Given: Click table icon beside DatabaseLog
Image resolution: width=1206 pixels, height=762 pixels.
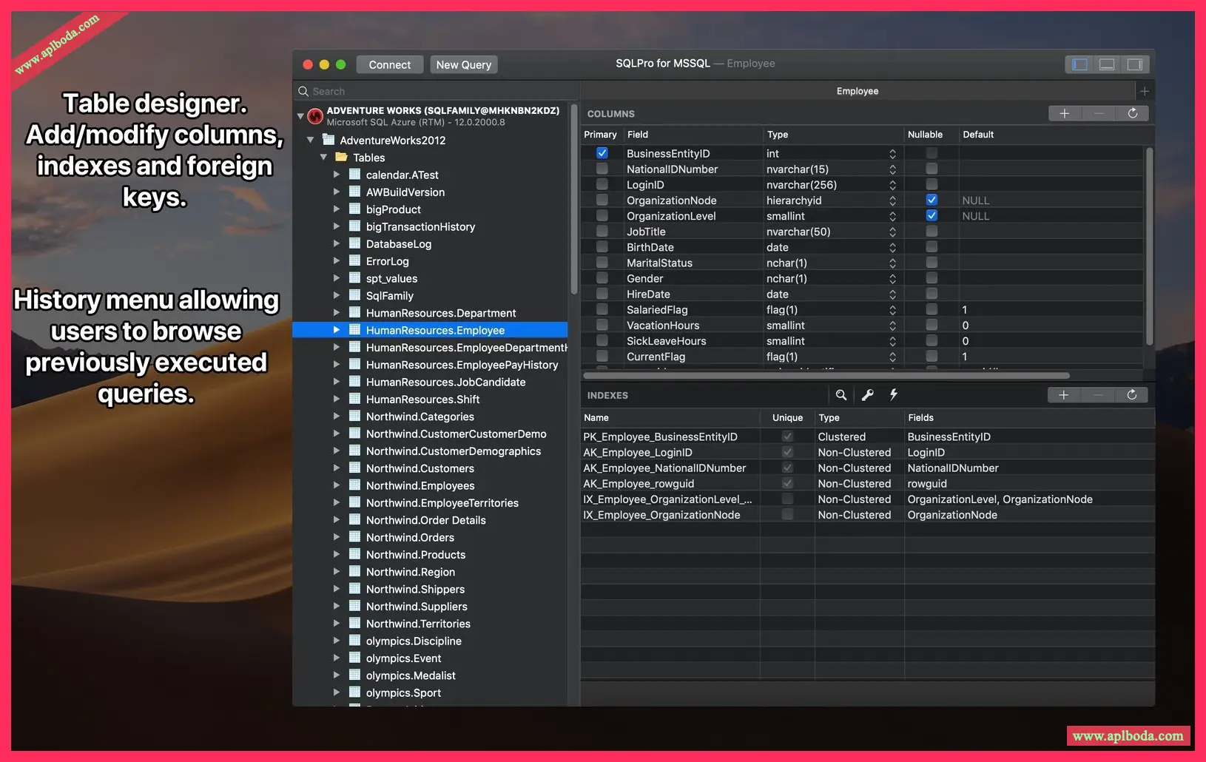Looking at the screenshot, I should [x=355, y=244].
